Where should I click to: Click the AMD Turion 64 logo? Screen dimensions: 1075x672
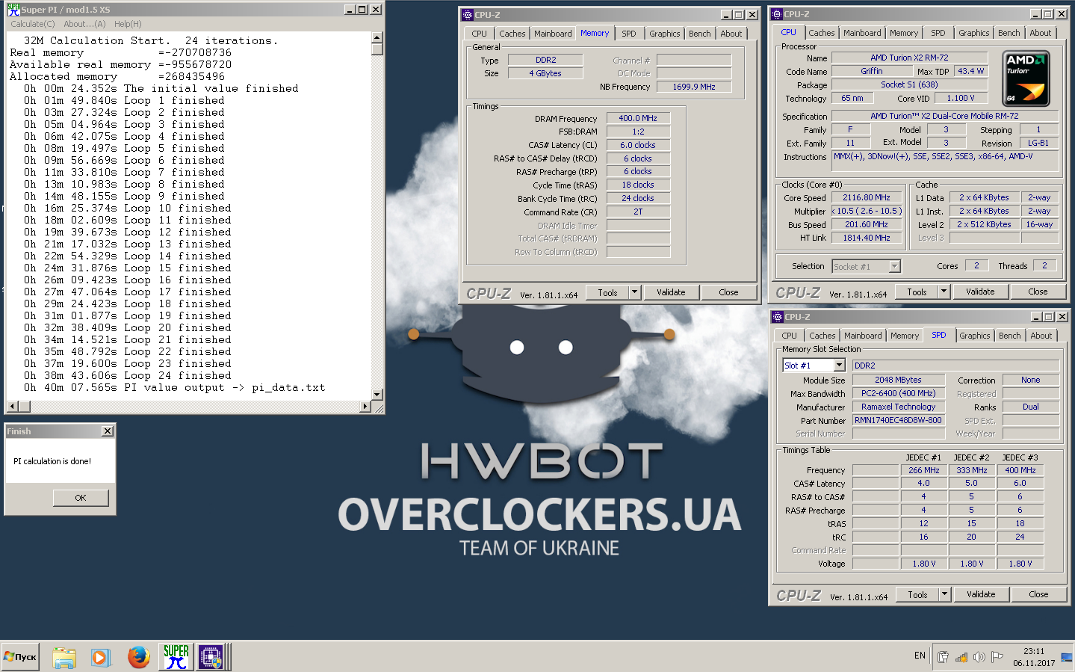point(1026,78)
